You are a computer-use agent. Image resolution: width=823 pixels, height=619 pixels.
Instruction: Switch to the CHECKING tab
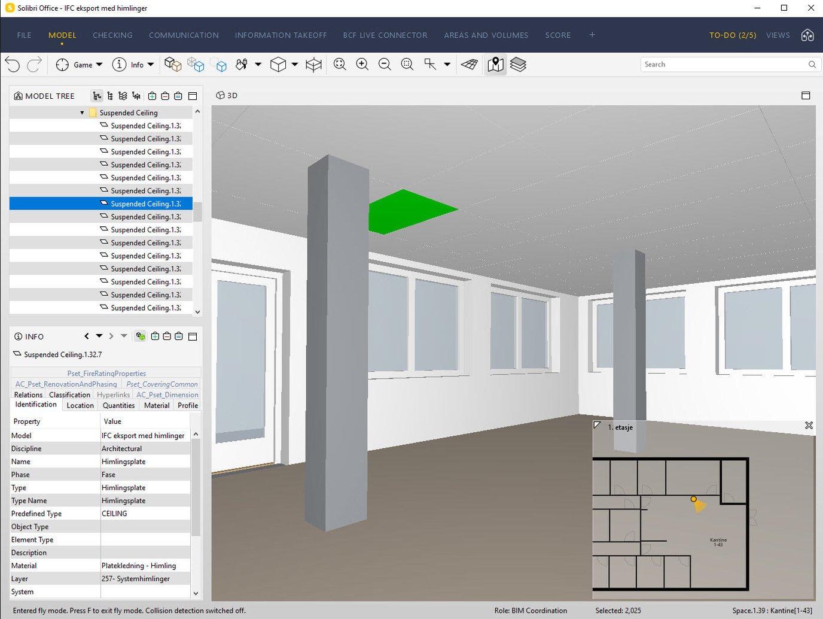(112, 35)
